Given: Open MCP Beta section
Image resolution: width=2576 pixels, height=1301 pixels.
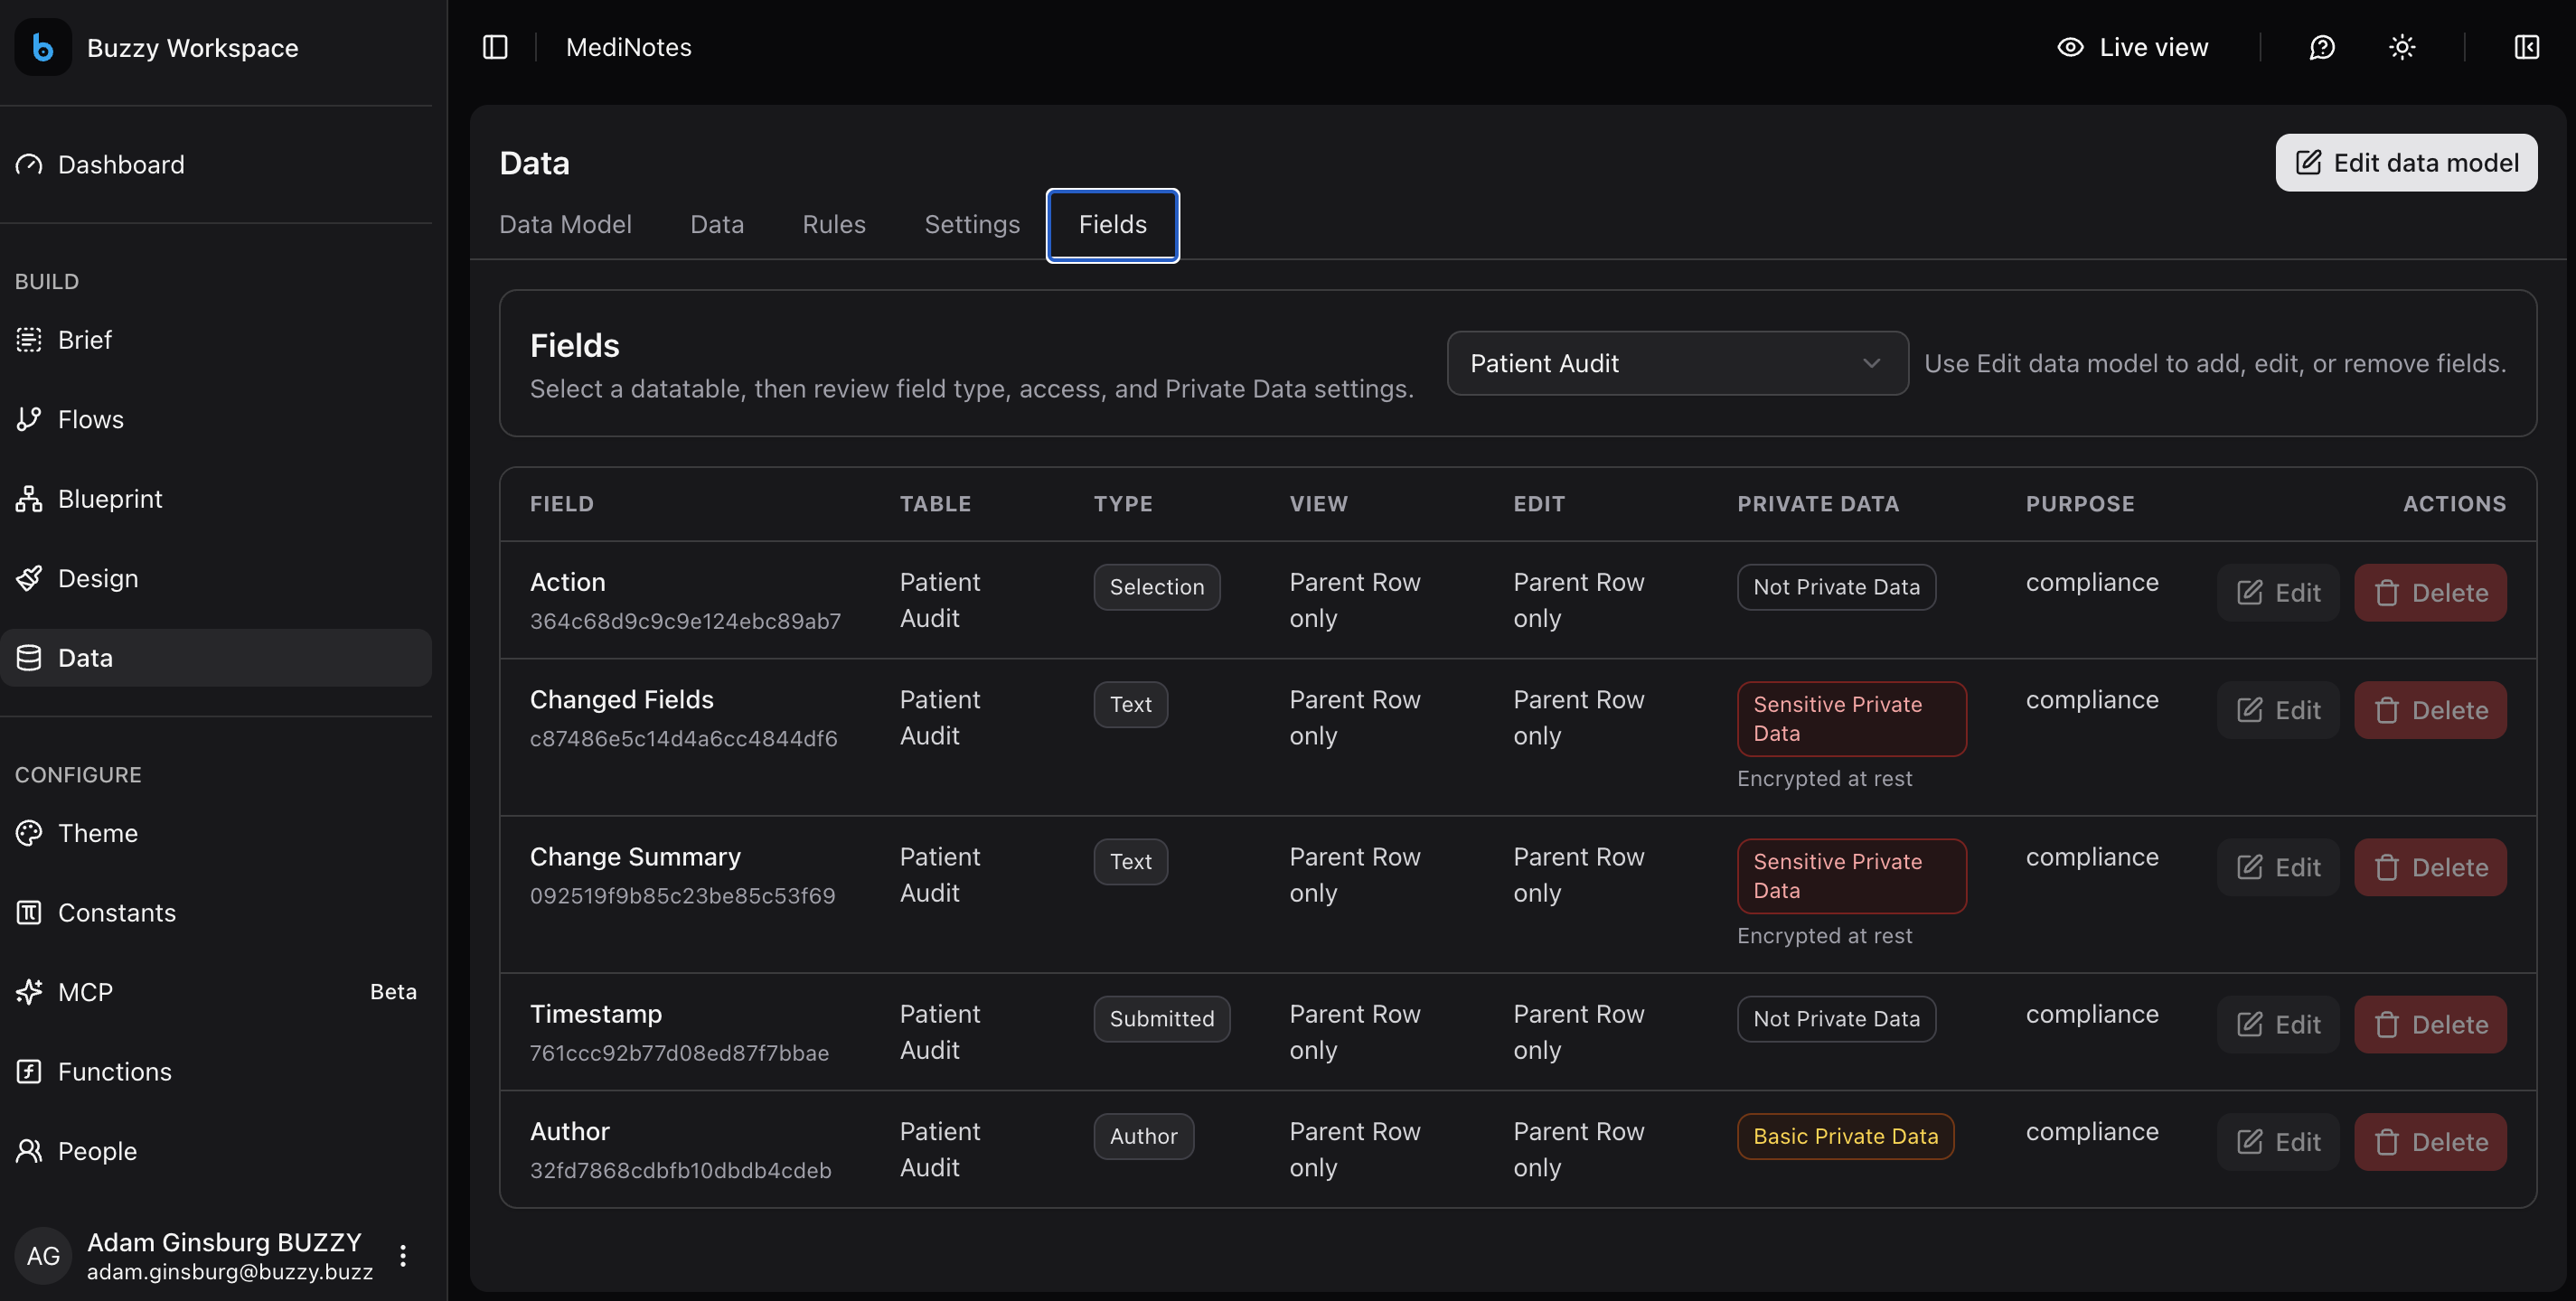Looking at the screenshot, I should coord(216,991).
